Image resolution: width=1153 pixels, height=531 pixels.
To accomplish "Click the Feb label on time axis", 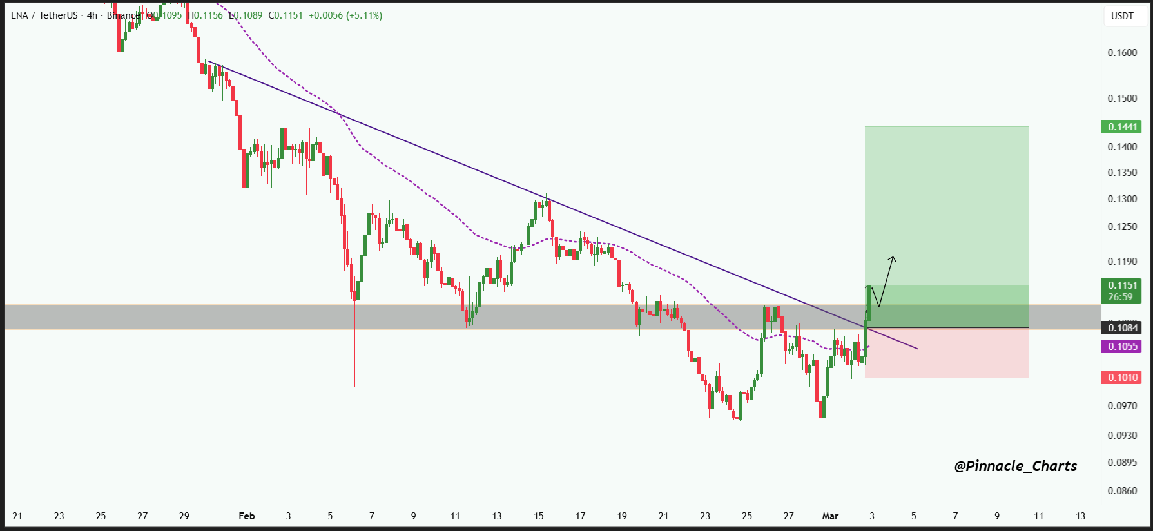I will 247,516.
